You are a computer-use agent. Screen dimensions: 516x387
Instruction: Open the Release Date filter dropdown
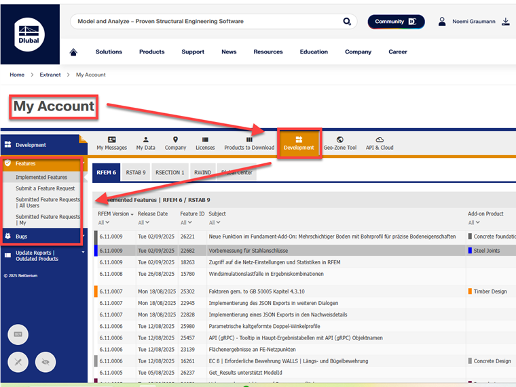[144, 223]
